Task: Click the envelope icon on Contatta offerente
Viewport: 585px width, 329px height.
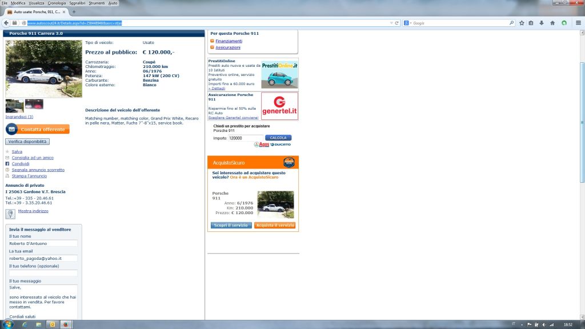Action: coord(11,130)
